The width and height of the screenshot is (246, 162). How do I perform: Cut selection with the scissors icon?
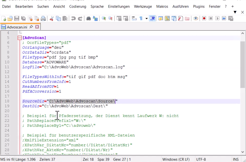(x=51, y=19)
